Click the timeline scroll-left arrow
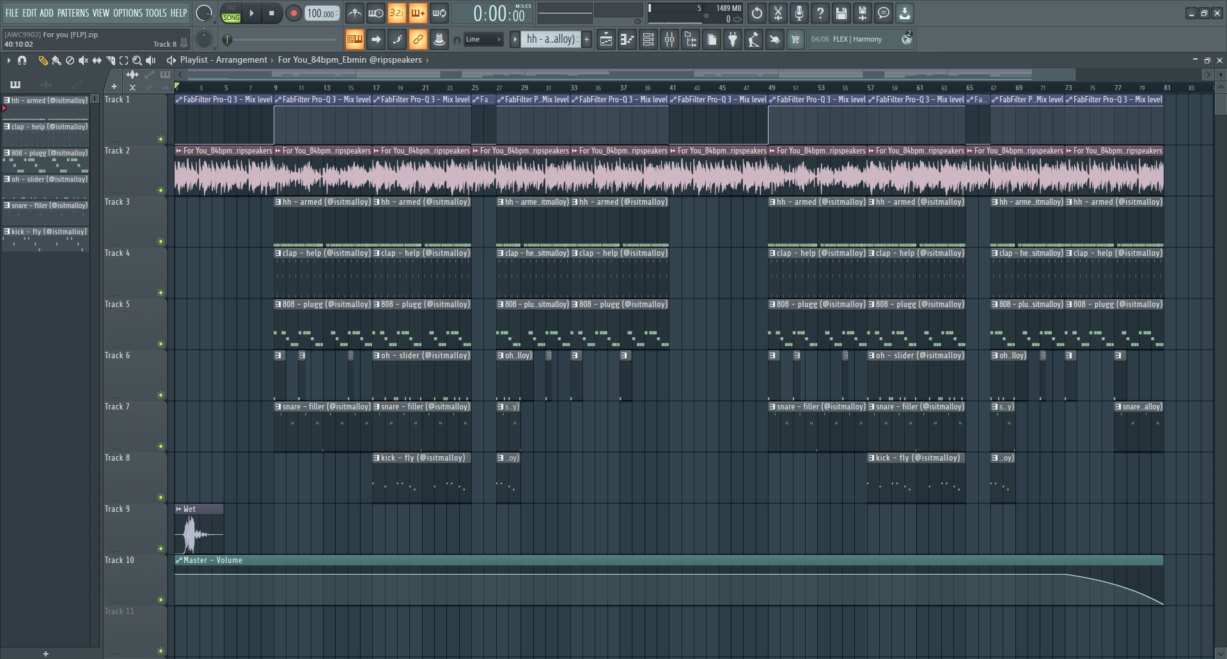The height and width of the screenshot is (659, 1227). [181, 75]
